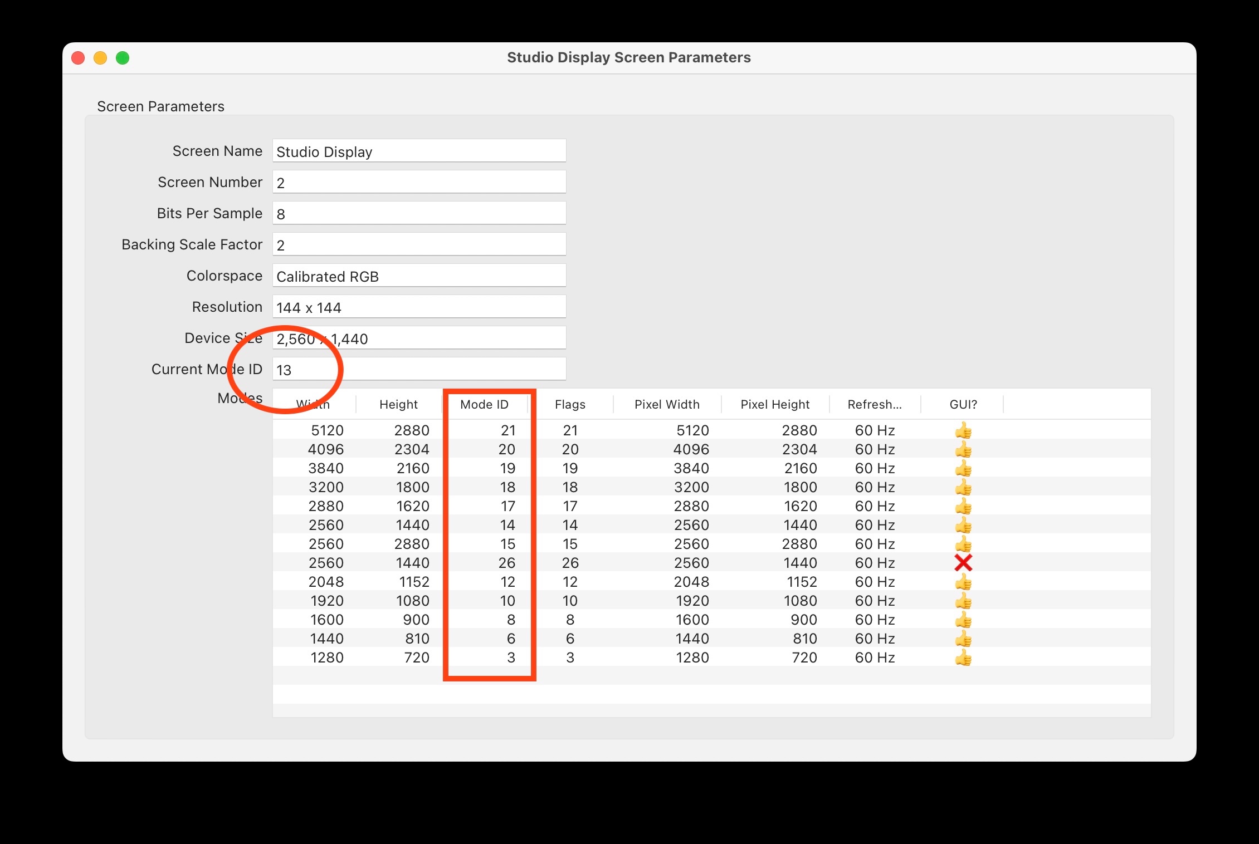The width and height of the screenshot is (1259, 844).
Task: Click the green zoom window button
Action: (x=123, y=58)
